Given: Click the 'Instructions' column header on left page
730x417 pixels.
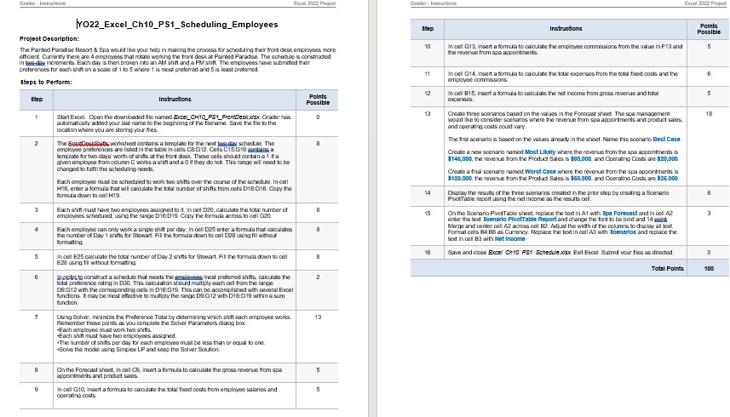Looking at the screenshot, I should click(x=175, y=100).
